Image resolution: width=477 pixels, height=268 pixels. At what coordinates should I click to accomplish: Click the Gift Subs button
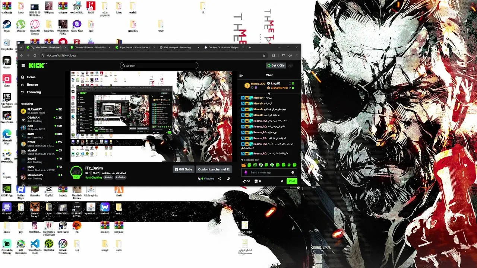click(x=183, y=169)
